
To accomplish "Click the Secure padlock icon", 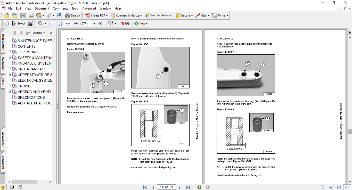I will 178,15.
